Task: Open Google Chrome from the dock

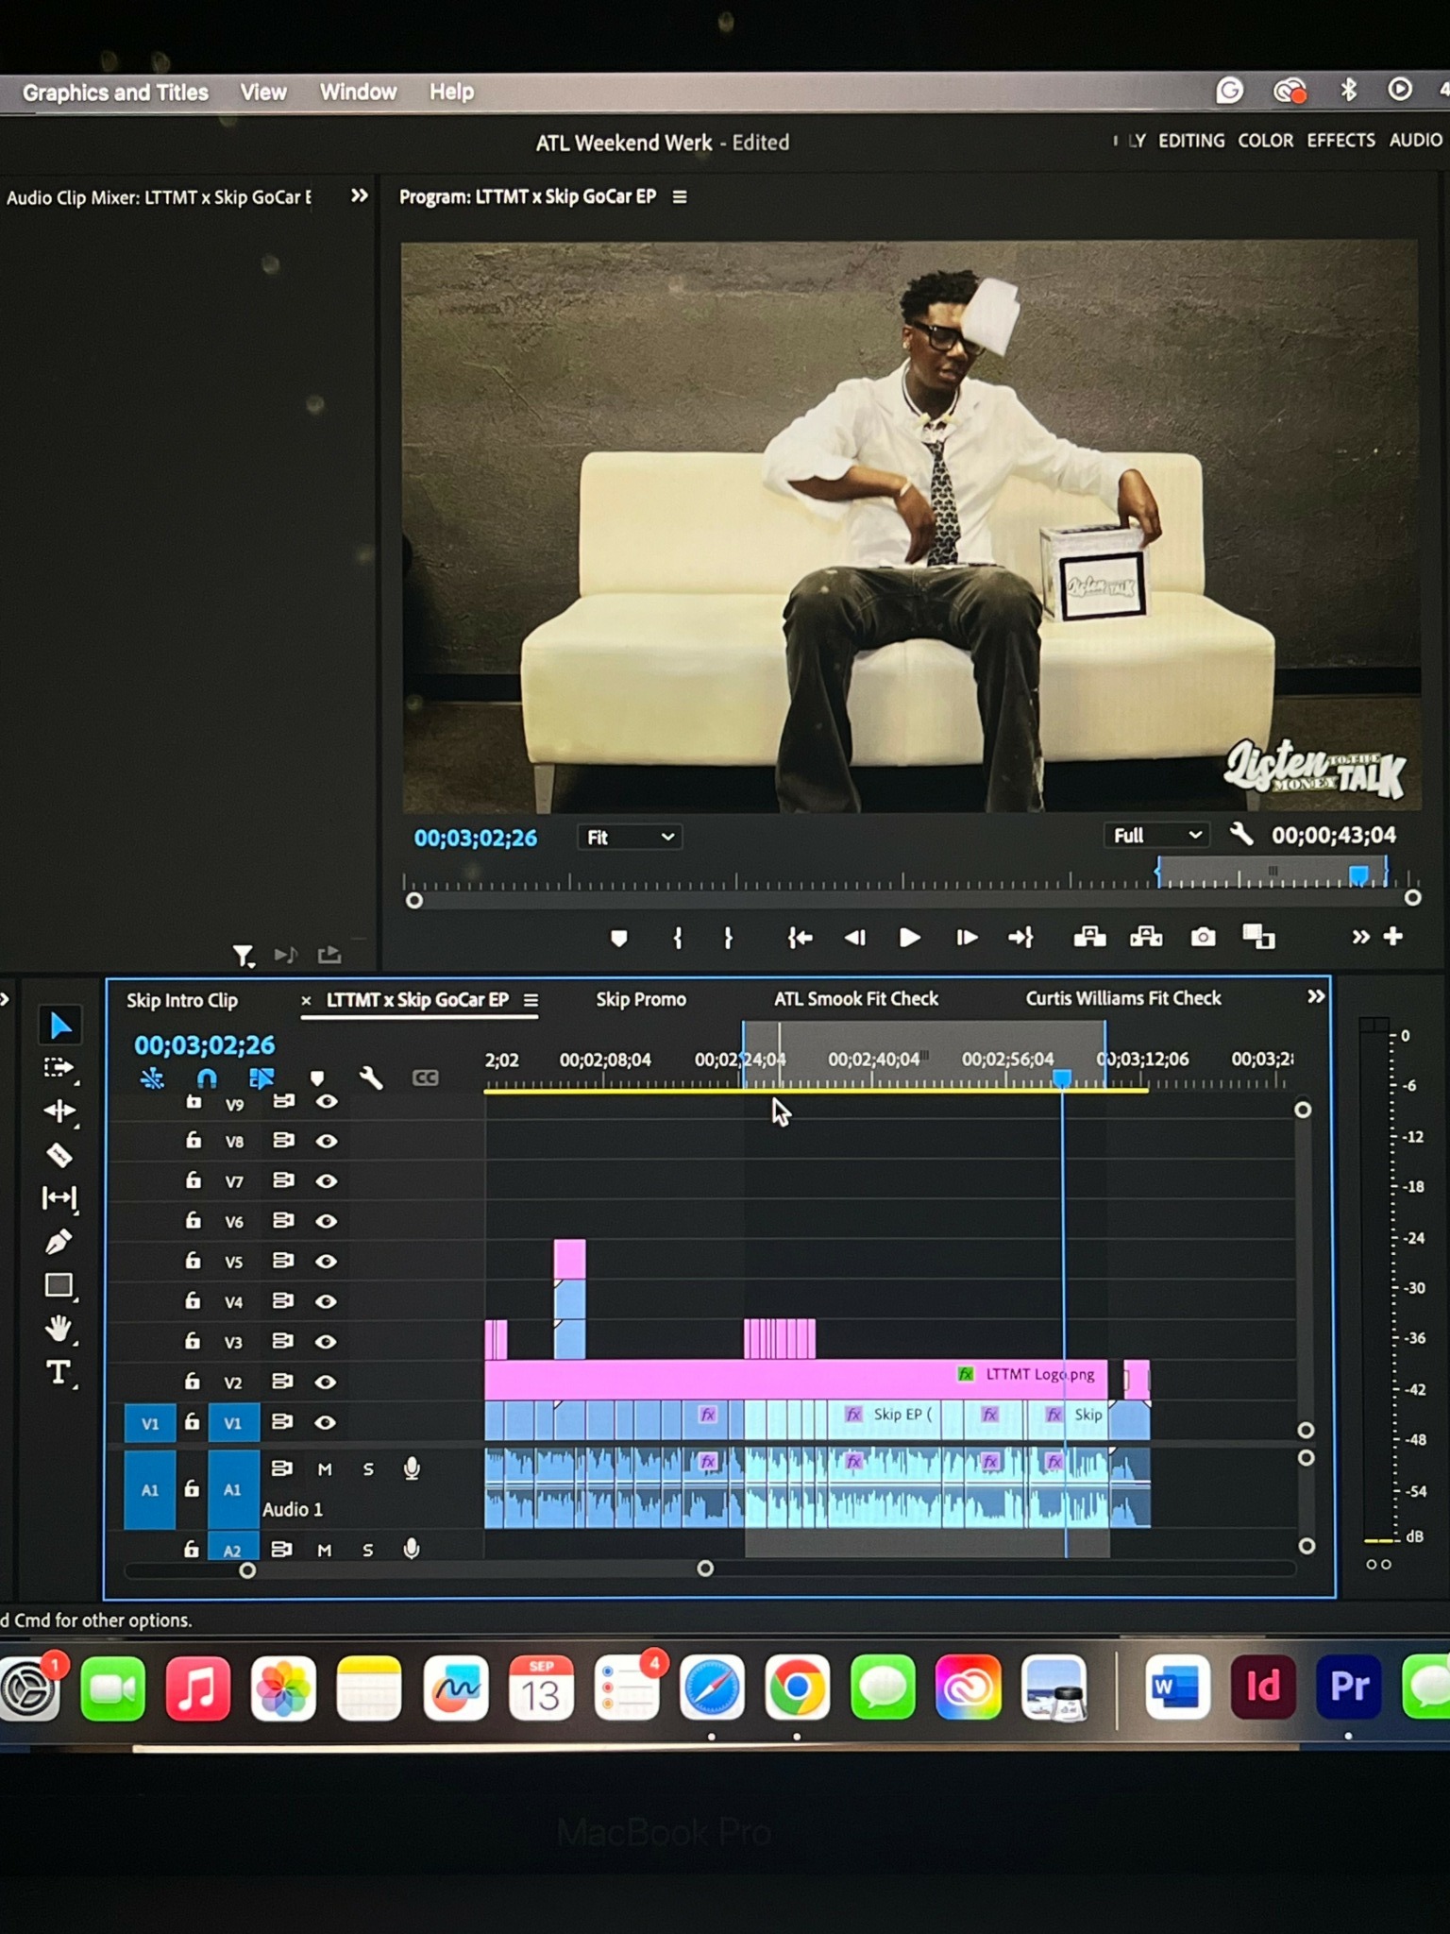Action: 797,1688
